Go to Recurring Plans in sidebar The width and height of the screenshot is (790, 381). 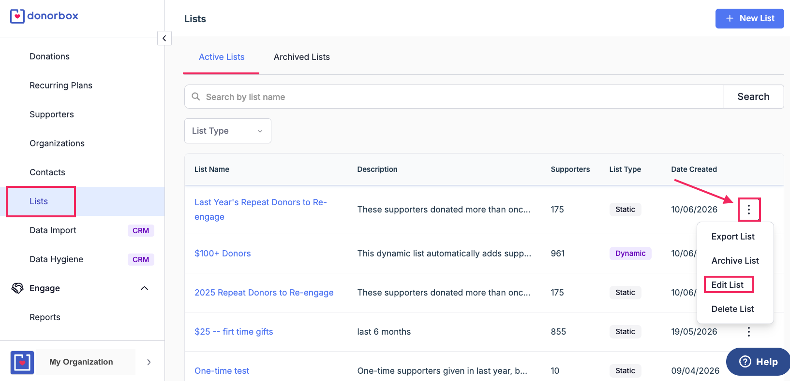(61, 85)
